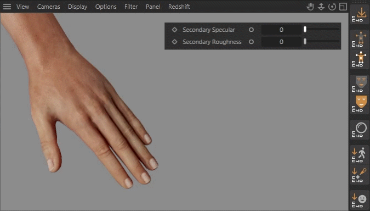Click the E4D import keyframe animation icon
The image size is (370, 211).
point(360,175)
